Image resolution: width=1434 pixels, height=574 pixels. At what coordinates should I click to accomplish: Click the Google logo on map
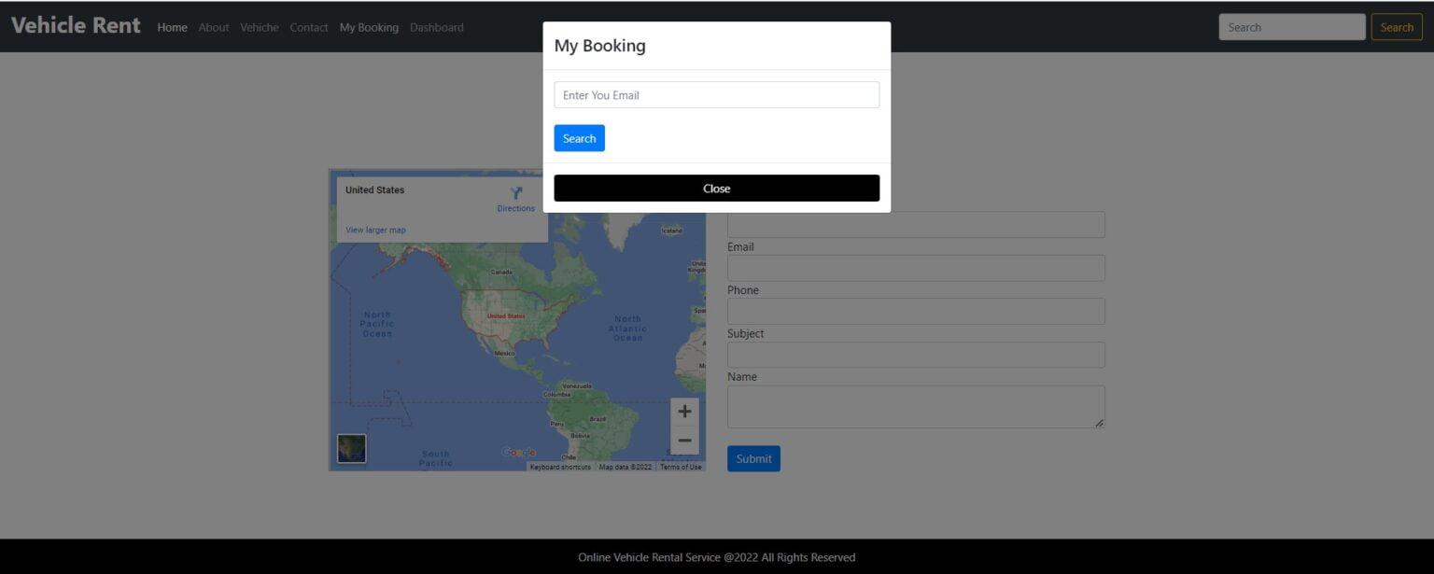(518, 453)
